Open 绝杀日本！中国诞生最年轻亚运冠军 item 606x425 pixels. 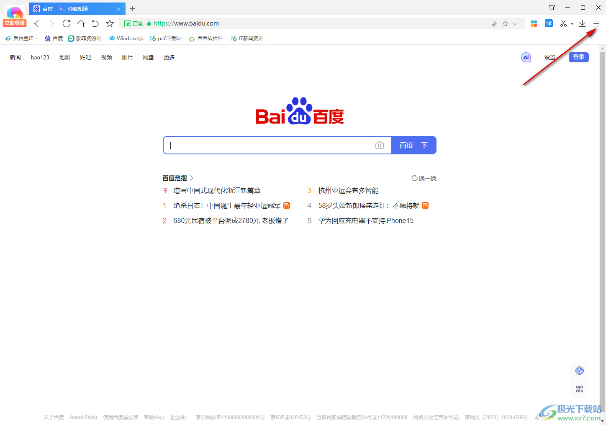(227, 206)
